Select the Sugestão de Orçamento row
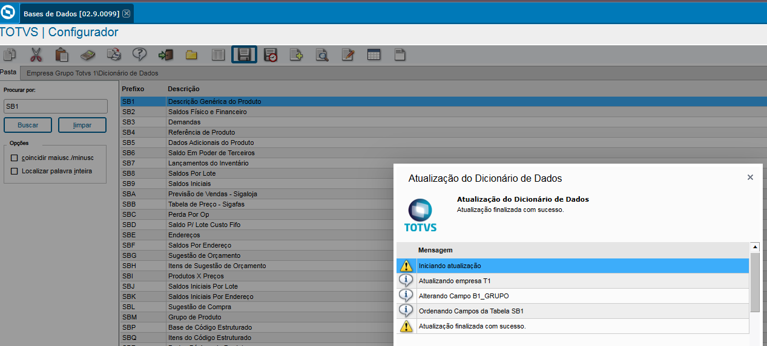This screenshot has width=767, height=346. tap(257, 255)
